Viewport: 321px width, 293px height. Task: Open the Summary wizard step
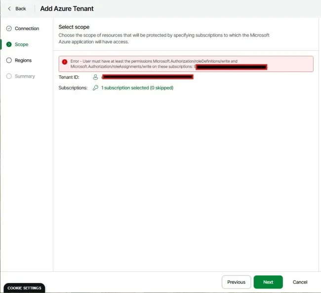point(25,76)
